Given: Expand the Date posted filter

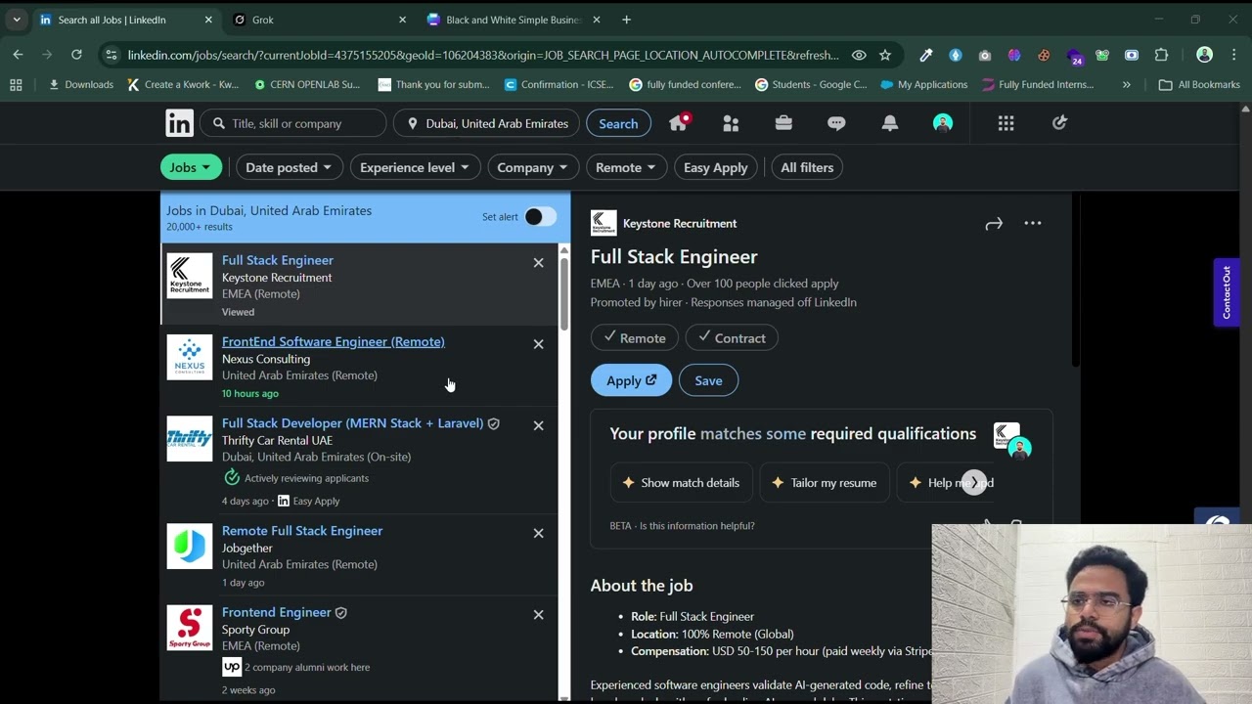Looking at the screenshot, I should pyautogui.click(x=289, y=167).
